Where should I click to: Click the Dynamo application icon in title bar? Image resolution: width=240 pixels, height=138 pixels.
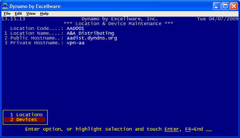click(5, 6)
